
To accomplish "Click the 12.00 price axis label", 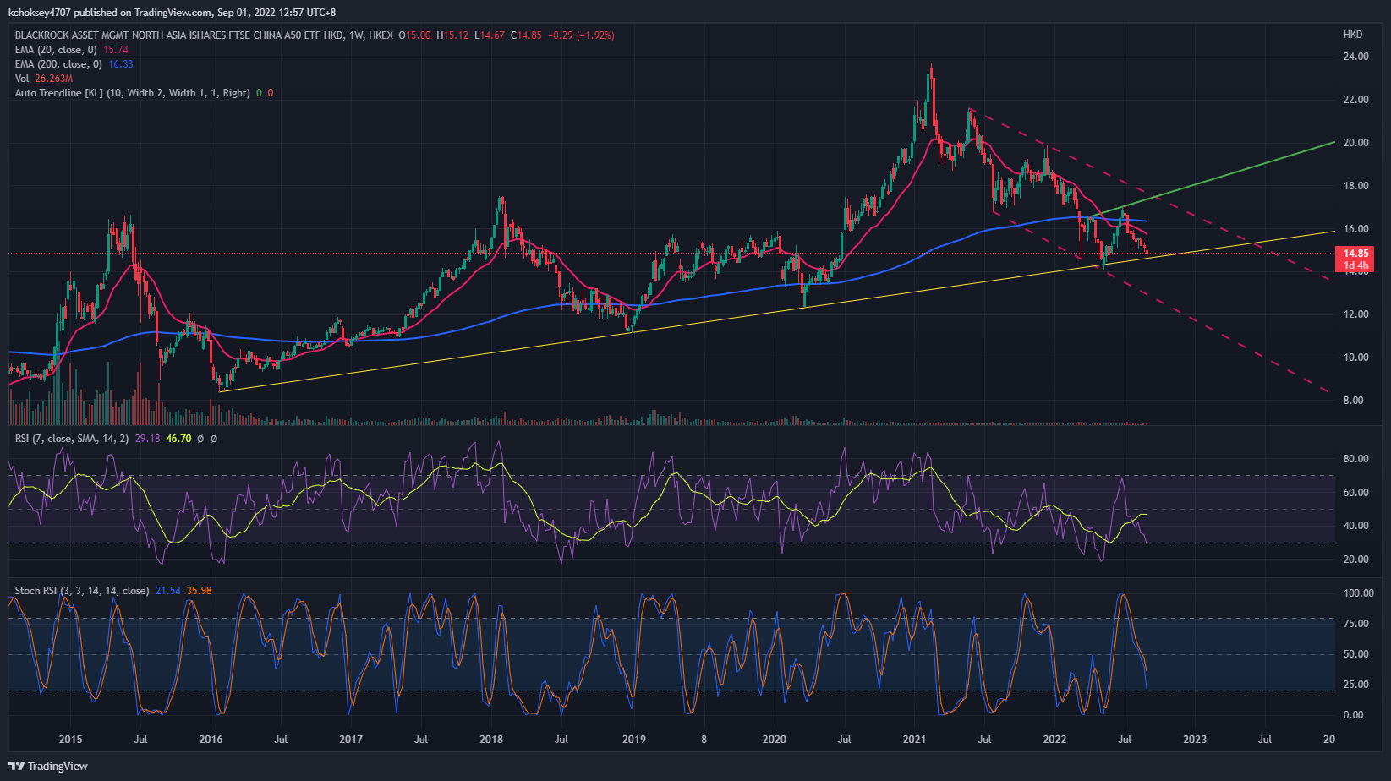I will tap(1355, 314).
